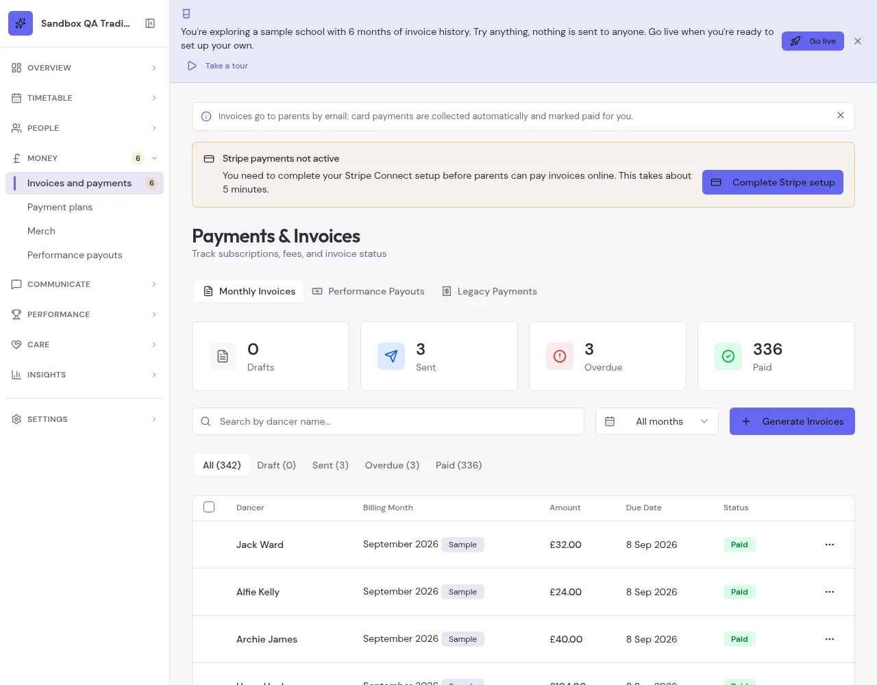
Task: Click the Care heart icon in sidebar
Action: point(16,345)
